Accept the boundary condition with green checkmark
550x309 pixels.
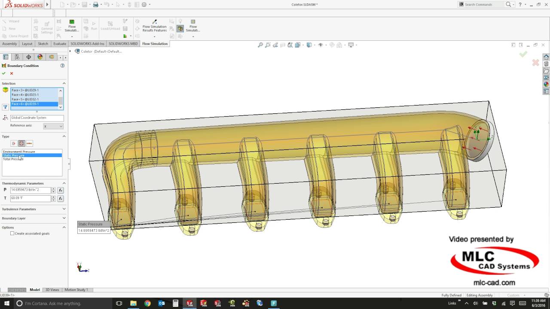click(4, 73)
